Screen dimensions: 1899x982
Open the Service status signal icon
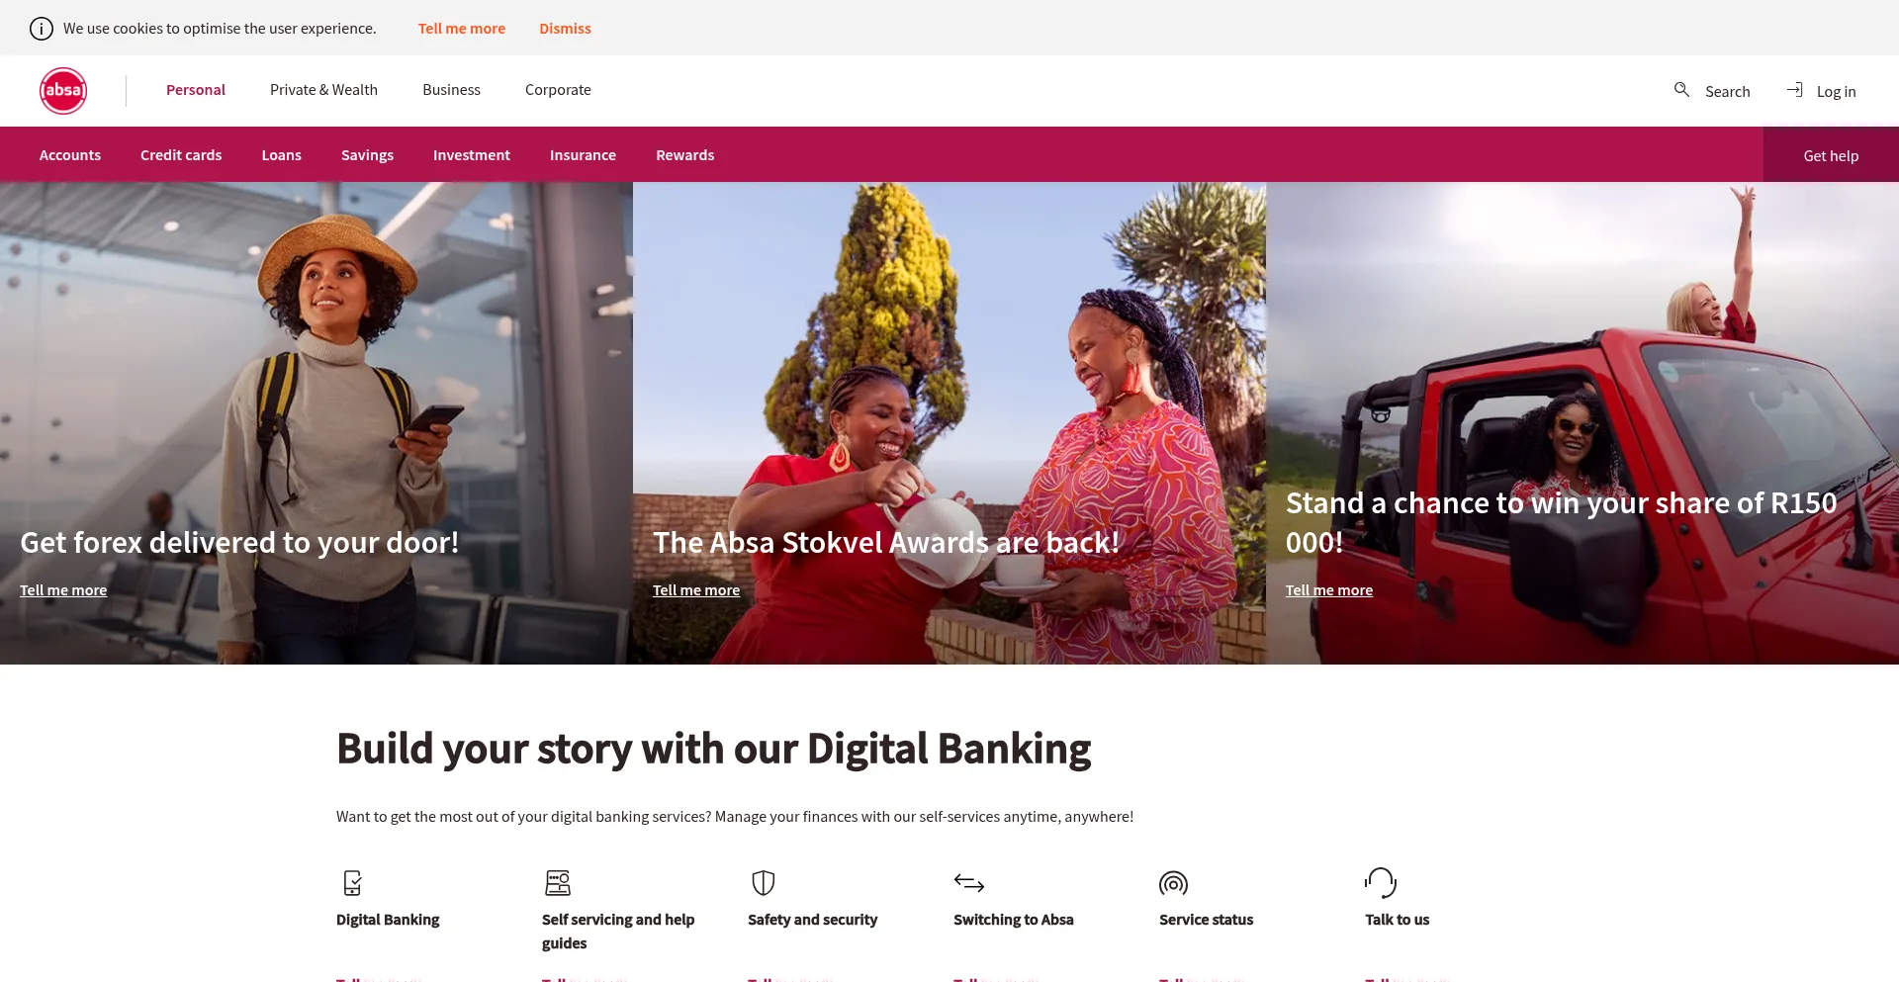click(x=1173, y=883)
